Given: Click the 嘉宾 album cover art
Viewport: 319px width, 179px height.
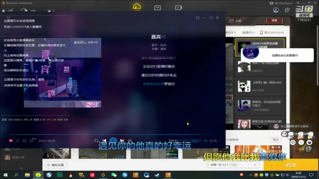Looking at the screenshot, I should coord(62,73).
